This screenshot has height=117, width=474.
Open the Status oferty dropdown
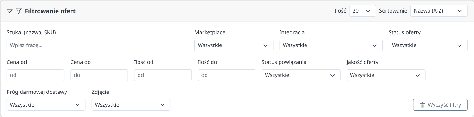(428, 45)
